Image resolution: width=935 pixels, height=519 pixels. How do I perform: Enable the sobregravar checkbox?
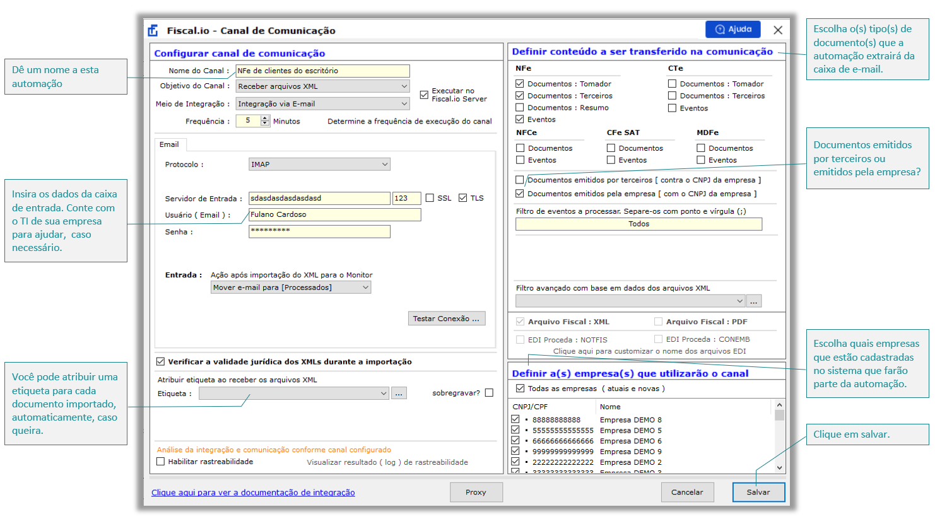coord(489,393)
